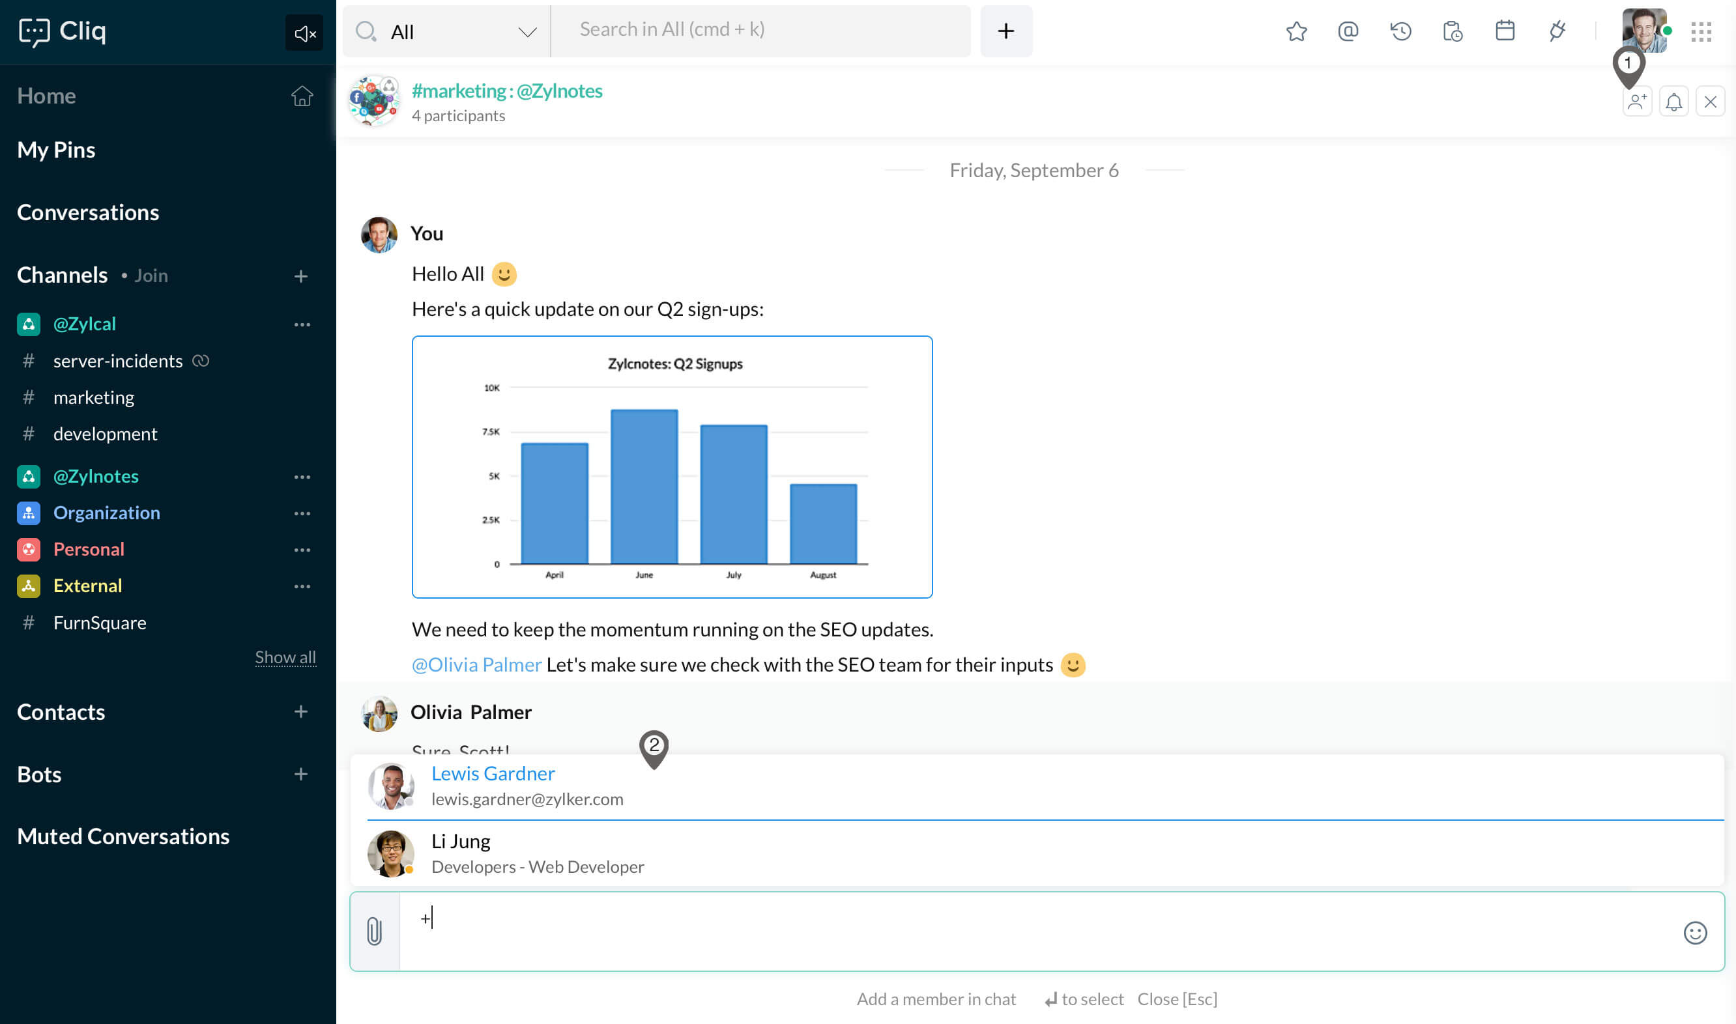
Task: Open starred messages star icon
Action: pos(1296,31)
